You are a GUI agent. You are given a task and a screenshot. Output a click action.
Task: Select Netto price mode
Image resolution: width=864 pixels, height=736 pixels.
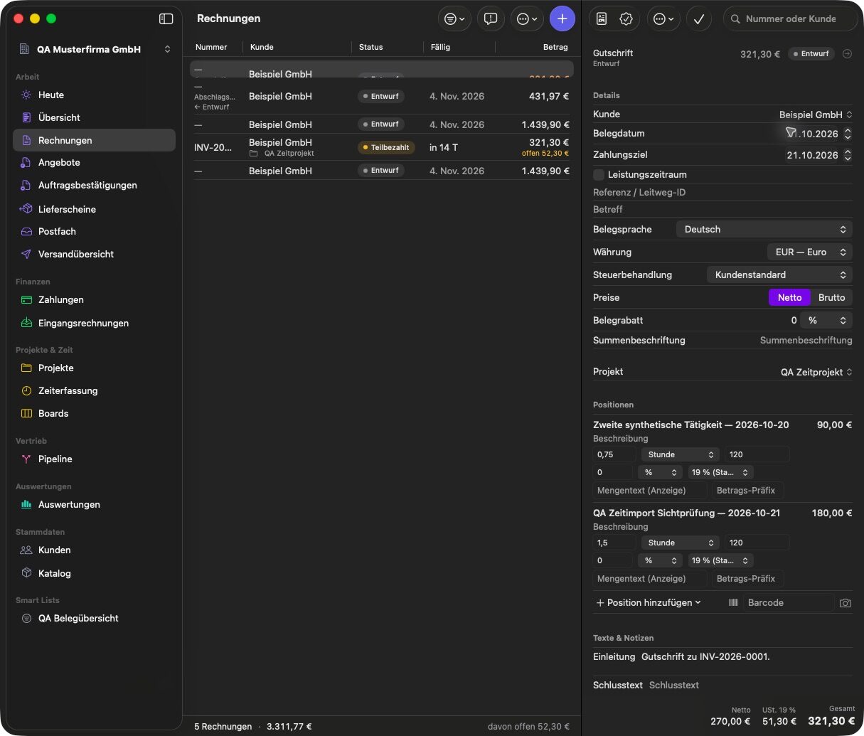click(789, 297)
